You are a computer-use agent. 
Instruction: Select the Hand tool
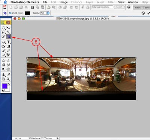click(x=3, y=79)
